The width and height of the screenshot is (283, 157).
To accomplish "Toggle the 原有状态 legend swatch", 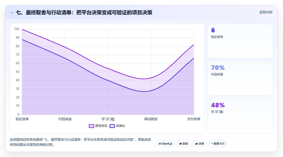I will coord(91,126).
